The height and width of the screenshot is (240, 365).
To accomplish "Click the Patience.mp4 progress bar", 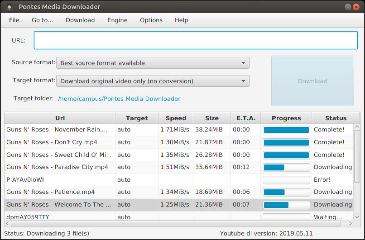I will pyautogui.click(x=286, y=192).
